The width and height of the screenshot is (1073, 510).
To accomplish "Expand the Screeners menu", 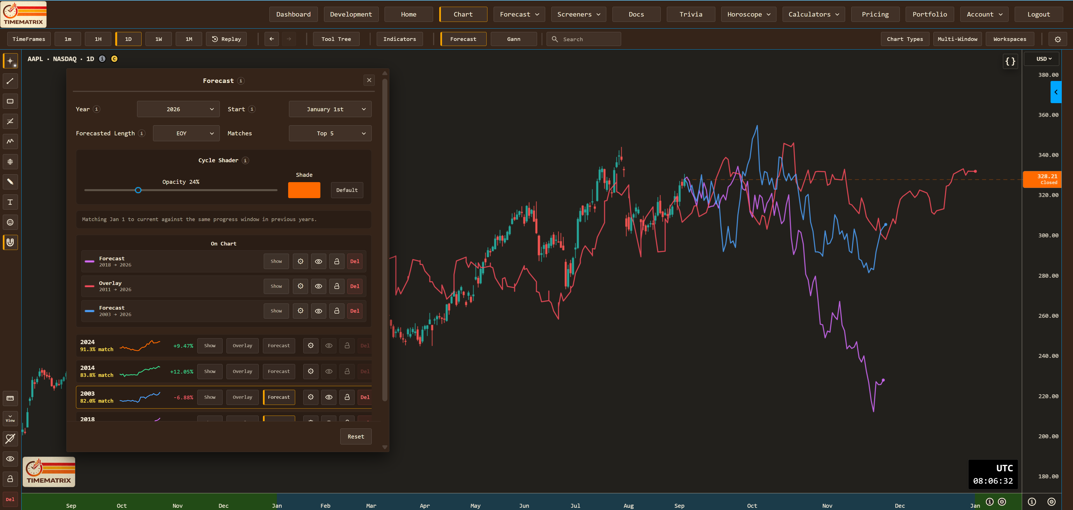I will (x=579, y=14).
